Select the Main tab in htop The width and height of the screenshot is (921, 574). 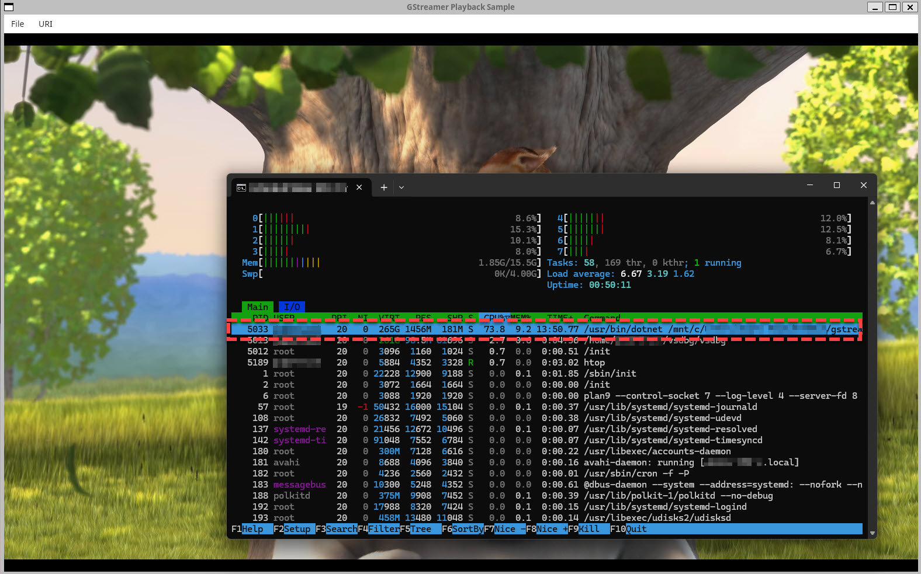click(x=257, y=307)
